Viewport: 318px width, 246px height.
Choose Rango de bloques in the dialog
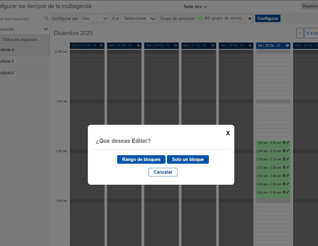point(141,159)
